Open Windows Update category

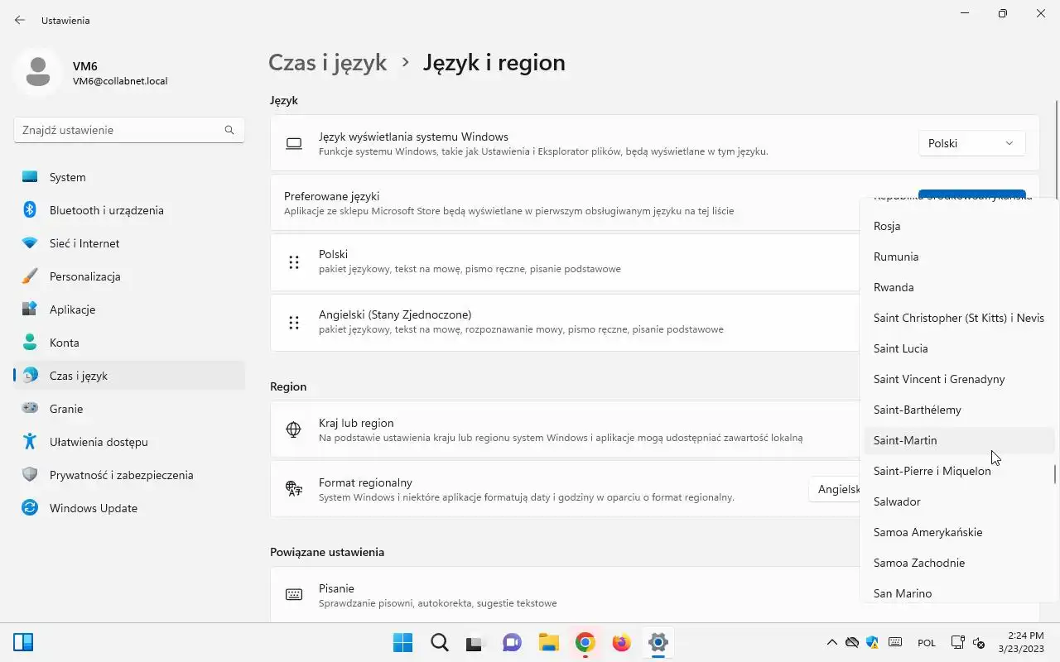[x=129, y=508]
